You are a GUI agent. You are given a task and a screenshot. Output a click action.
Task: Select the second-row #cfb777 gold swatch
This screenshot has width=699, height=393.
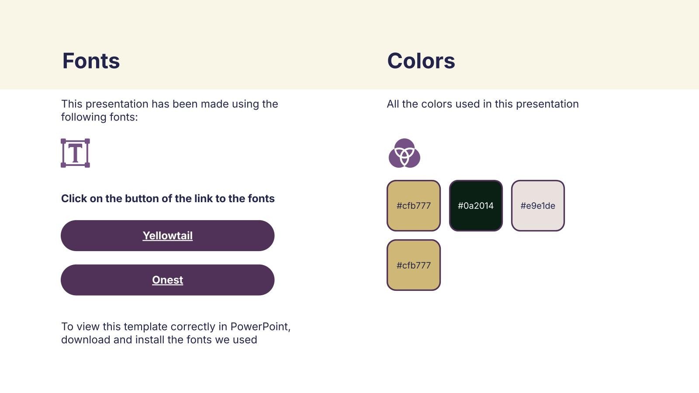[413, 265]
